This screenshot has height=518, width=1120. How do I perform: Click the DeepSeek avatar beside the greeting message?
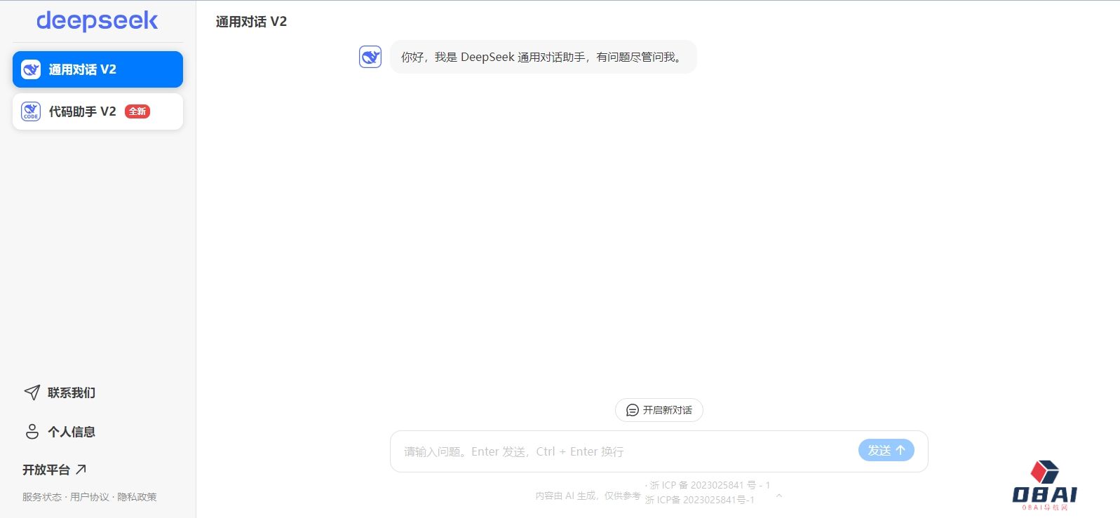[370, 57]
